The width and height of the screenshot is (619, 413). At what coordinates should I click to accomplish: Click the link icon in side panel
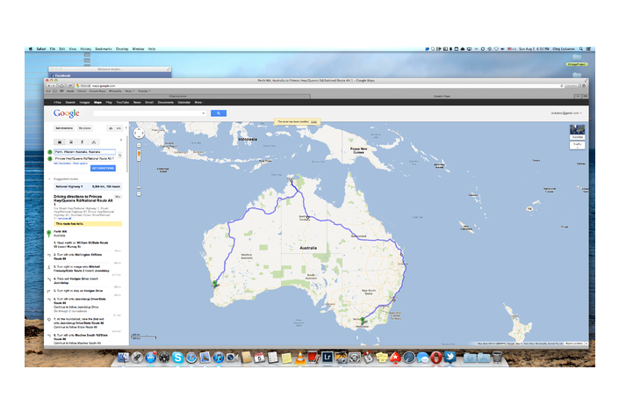(x=119, y=128)
